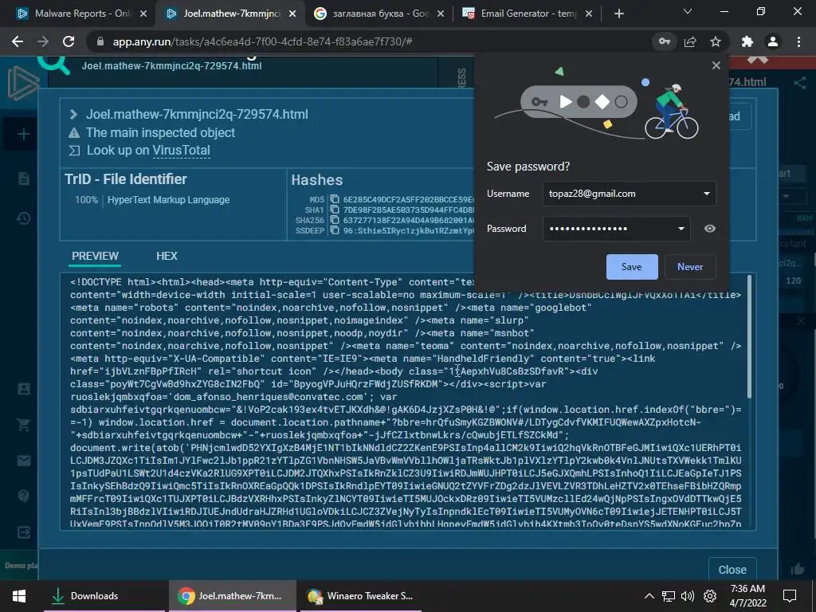The height and width of the screenshot is (612, 816).
Task: Click the masked Password field
Action: coord(616,229)
